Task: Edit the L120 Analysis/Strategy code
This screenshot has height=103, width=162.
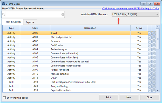Action: [x=150, y=86]
